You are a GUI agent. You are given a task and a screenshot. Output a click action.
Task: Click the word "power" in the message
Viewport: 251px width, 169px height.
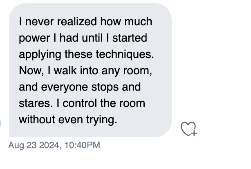coord(34,39)
